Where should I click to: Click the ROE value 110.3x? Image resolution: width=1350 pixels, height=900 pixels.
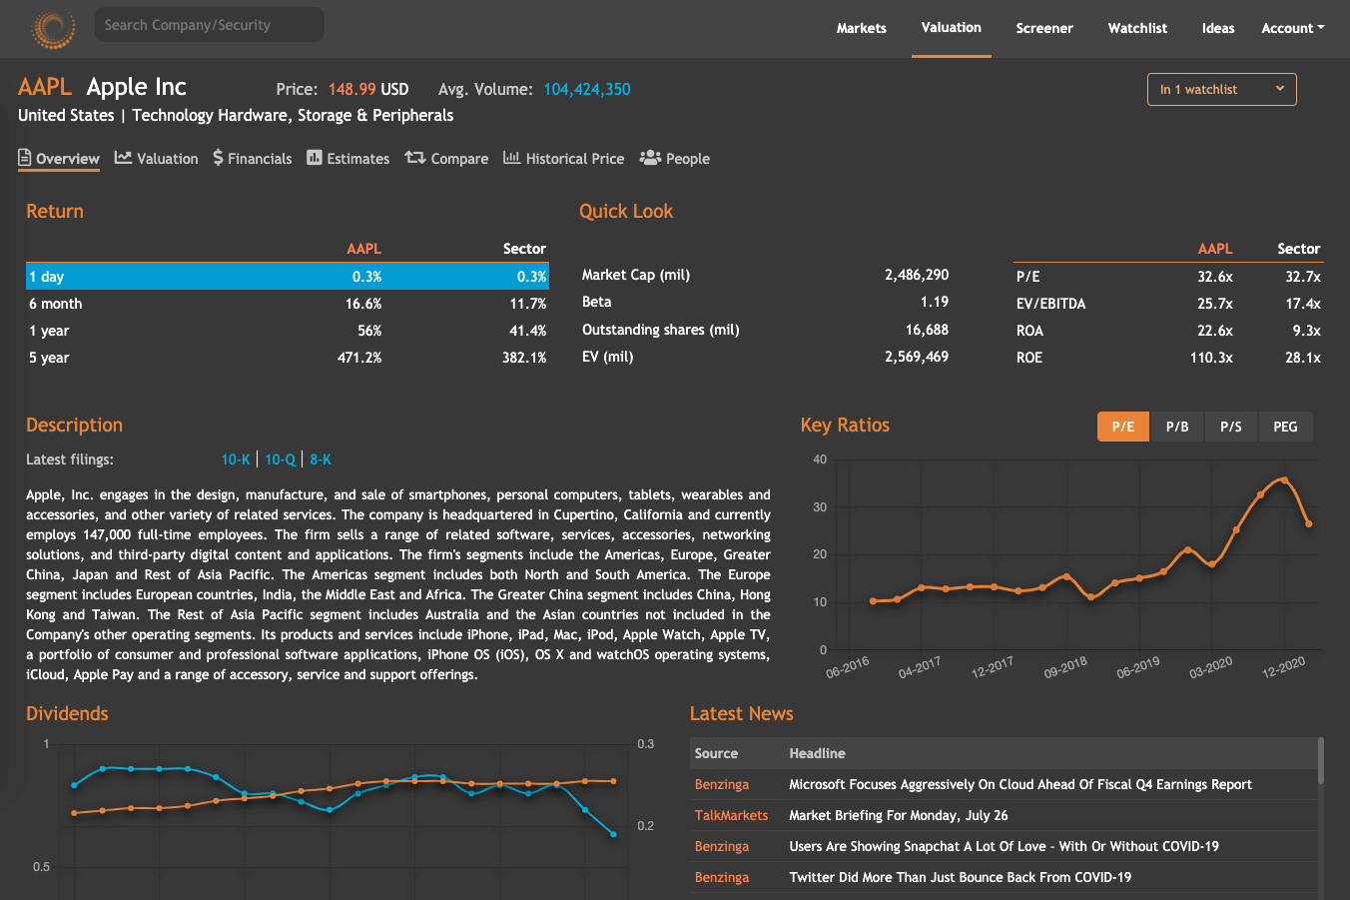tap(1211, 358)
